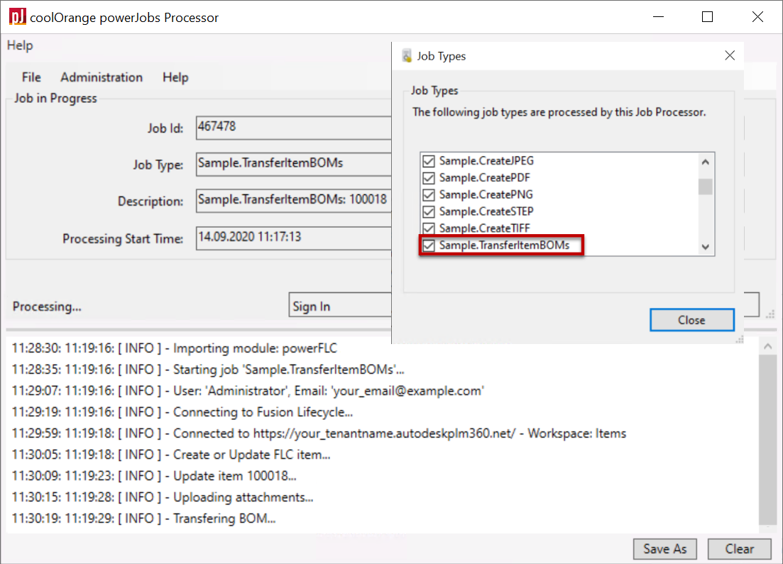Maximize the powerJobs Processor window
783x564 pixels.
click(707, 17)
